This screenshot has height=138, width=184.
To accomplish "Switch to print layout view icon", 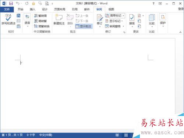I will pos(126,135).
